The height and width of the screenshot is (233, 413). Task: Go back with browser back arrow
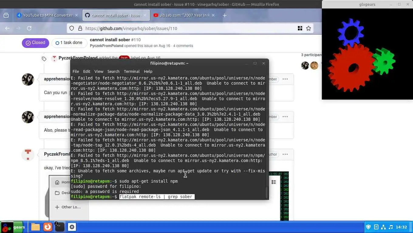(x=7, y=28)
